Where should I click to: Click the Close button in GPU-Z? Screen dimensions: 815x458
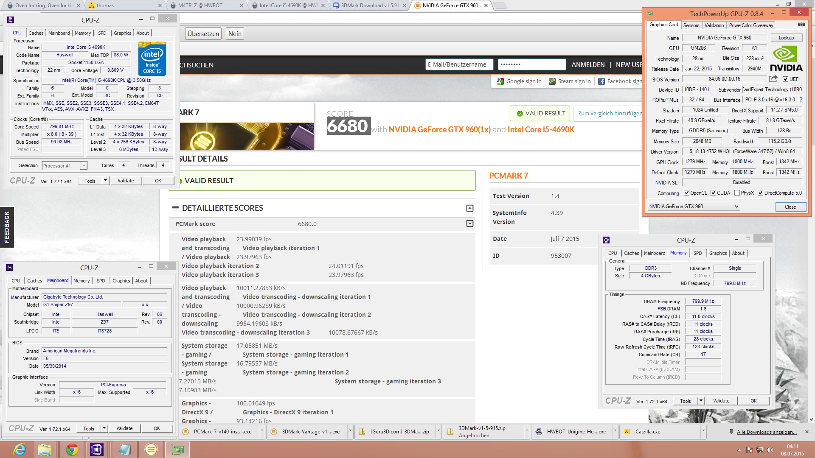[x=790, y=207]
